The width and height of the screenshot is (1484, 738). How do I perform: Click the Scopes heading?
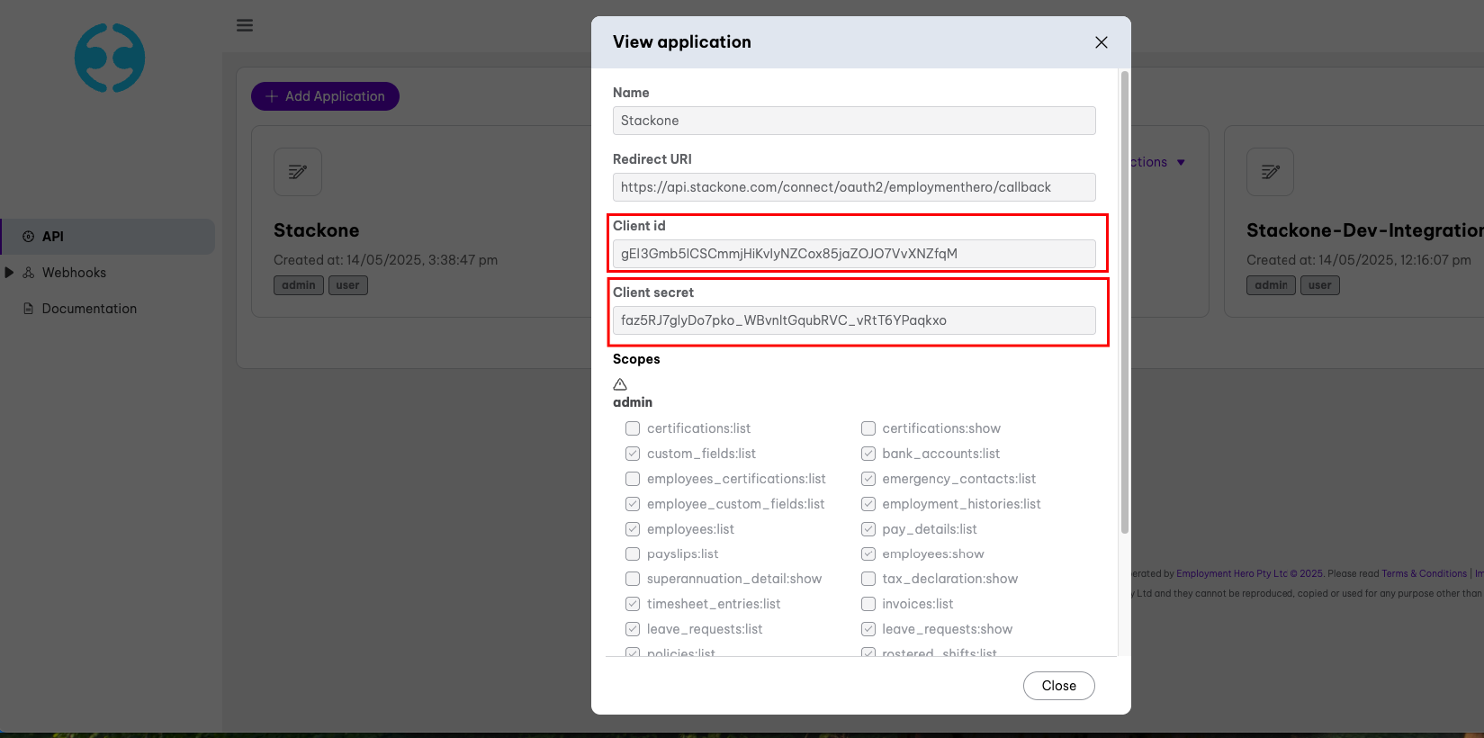click(636, 359)
